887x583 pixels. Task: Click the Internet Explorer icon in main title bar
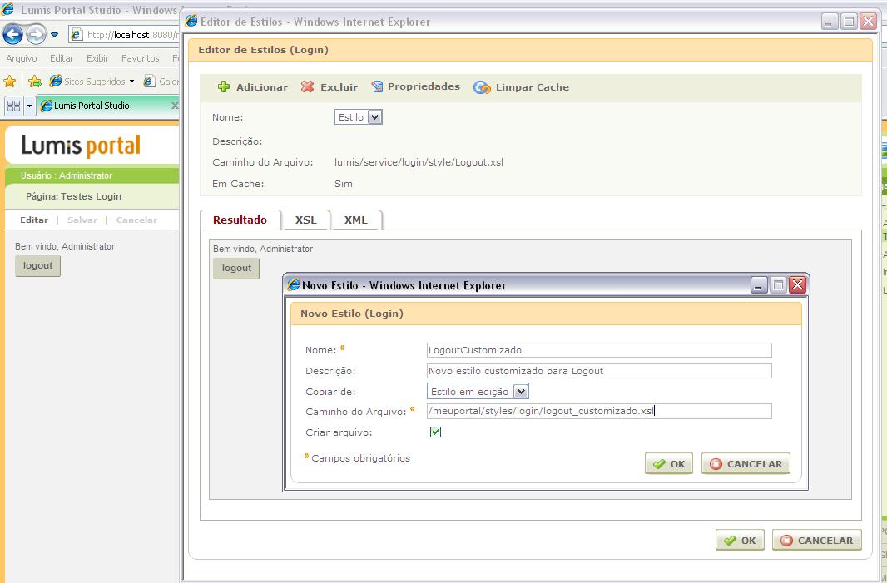coord(7,8)
